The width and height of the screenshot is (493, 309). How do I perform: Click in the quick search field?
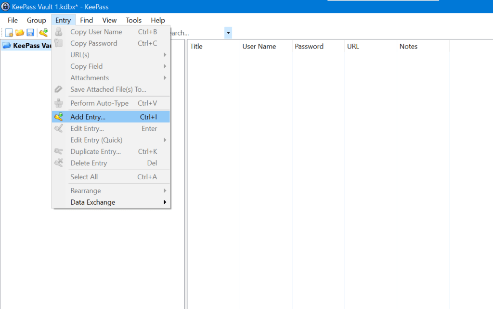[197, 33]
